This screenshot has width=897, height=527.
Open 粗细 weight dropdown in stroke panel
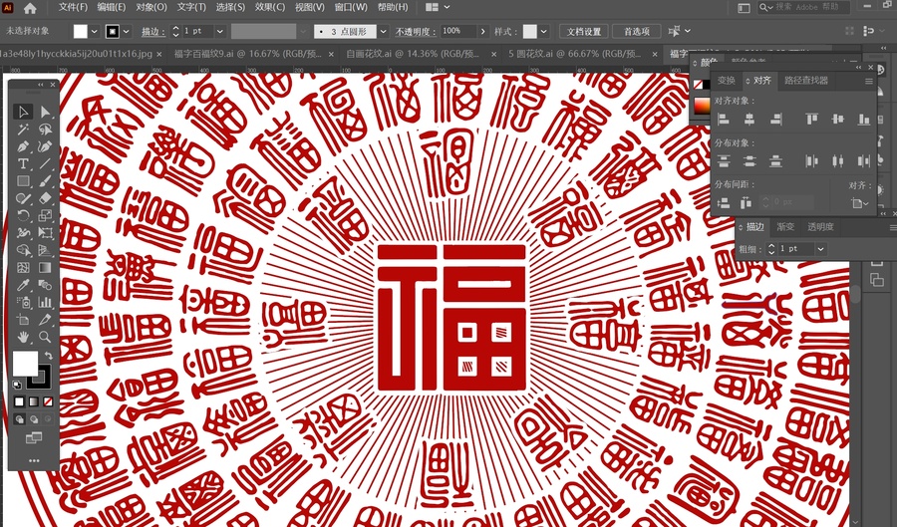[821, 249]
